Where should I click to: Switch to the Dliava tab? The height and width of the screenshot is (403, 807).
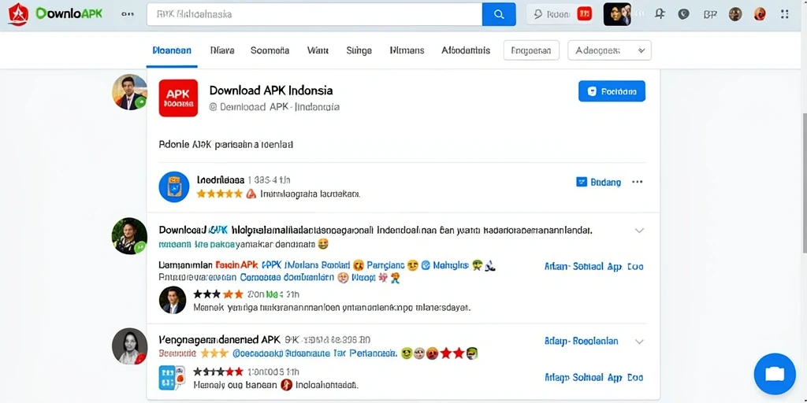coord(222,50)
